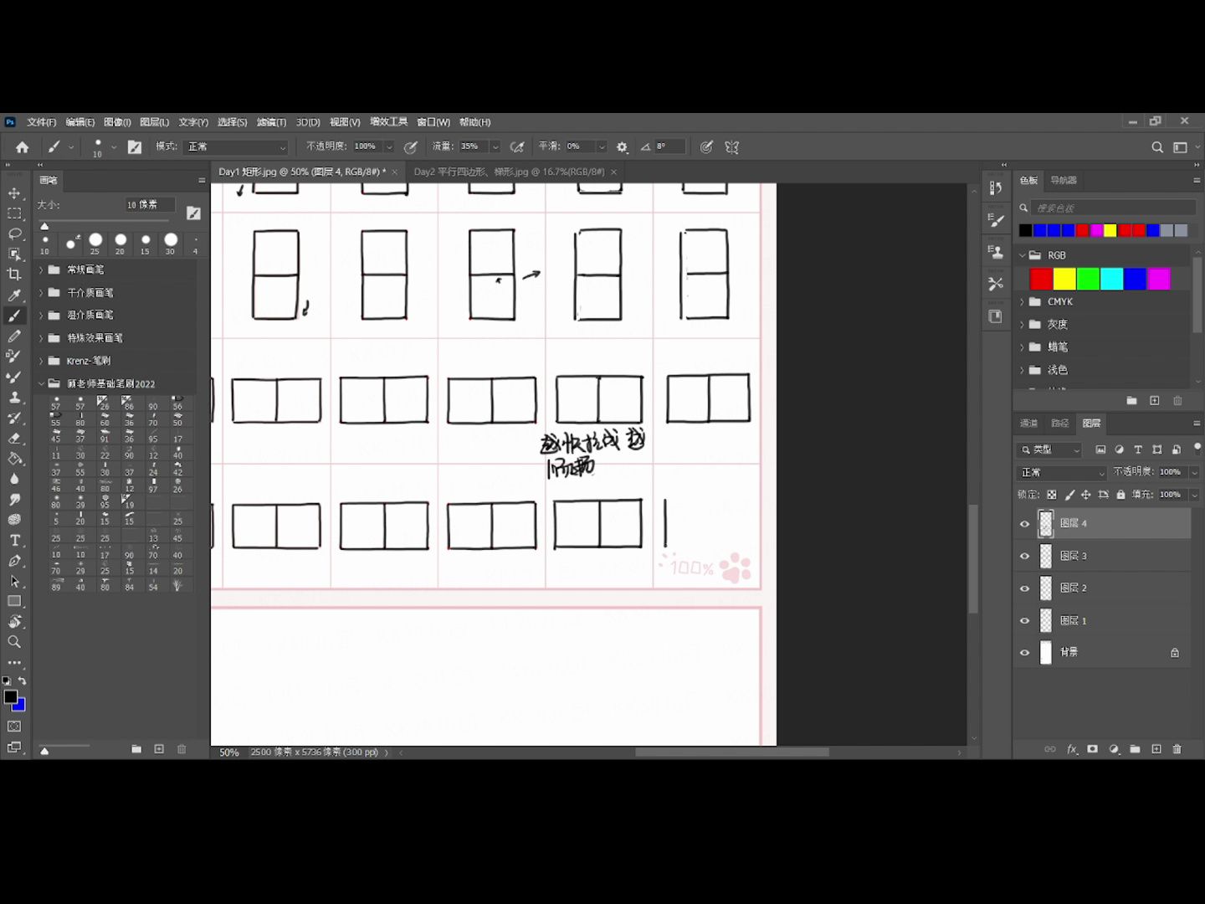Open flow percentage dropdown arrow
The width and height of the screenshot is (1205, 904).
(495, 146)
